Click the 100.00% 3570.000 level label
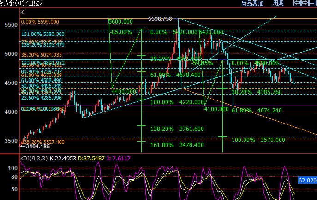Image resolution: width=317 pixels, height=200 pixels. click(x=258, y=140)
